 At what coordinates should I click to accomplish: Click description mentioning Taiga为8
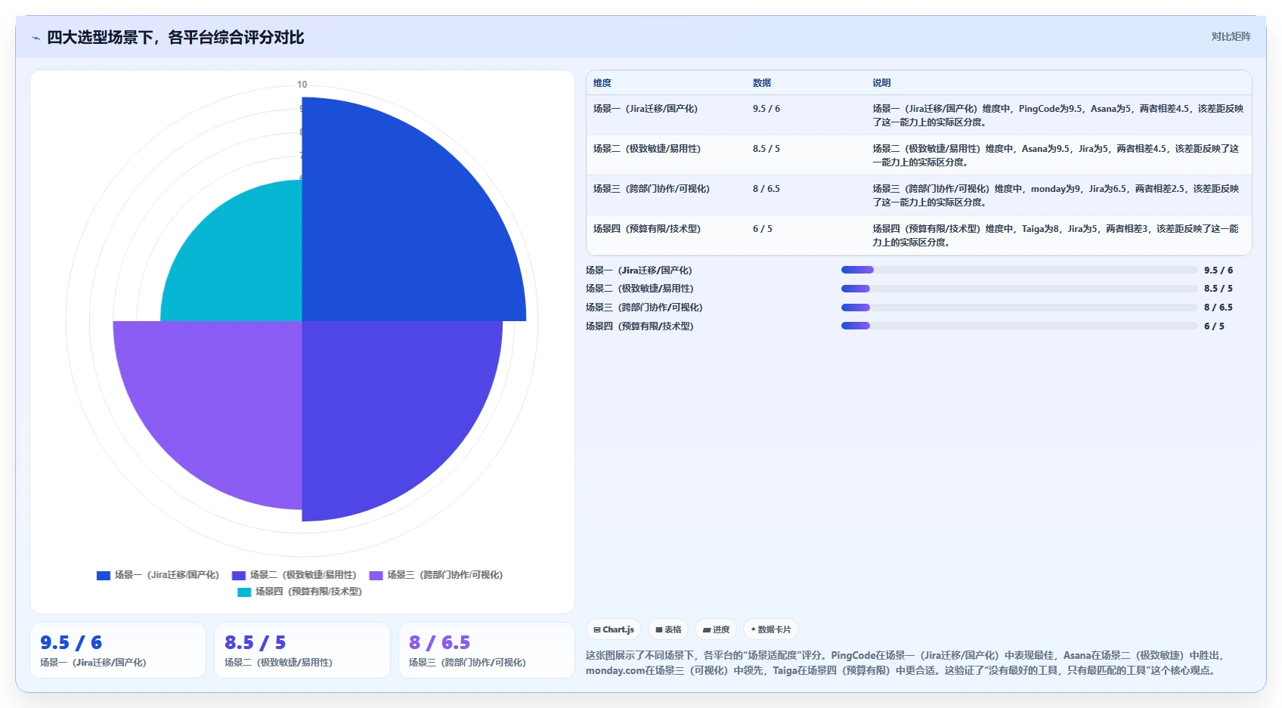tap(1056, 236)
